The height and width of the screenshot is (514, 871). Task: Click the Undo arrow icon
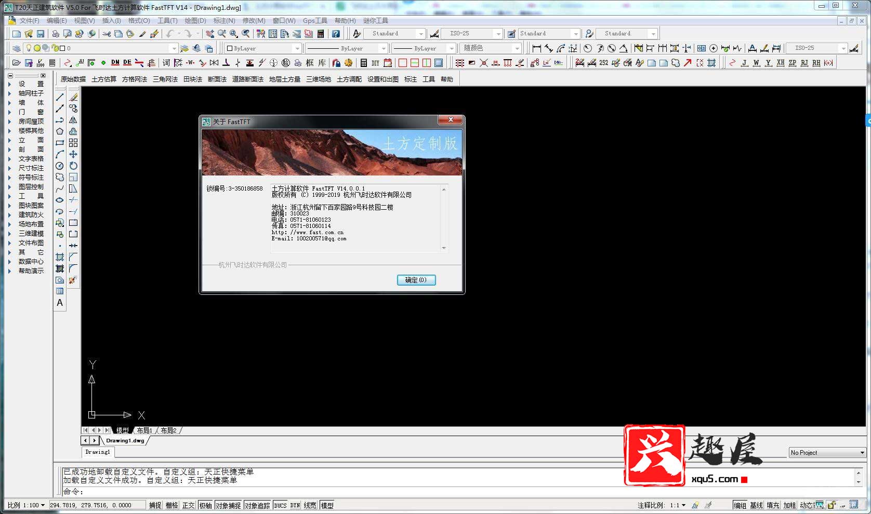pyautogui.click(x=170, y=34)
